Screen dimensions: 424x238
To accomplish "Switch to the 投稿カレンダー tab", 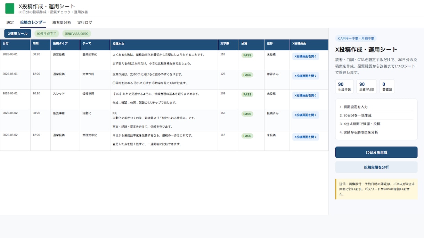I will (x=33, y=23).
